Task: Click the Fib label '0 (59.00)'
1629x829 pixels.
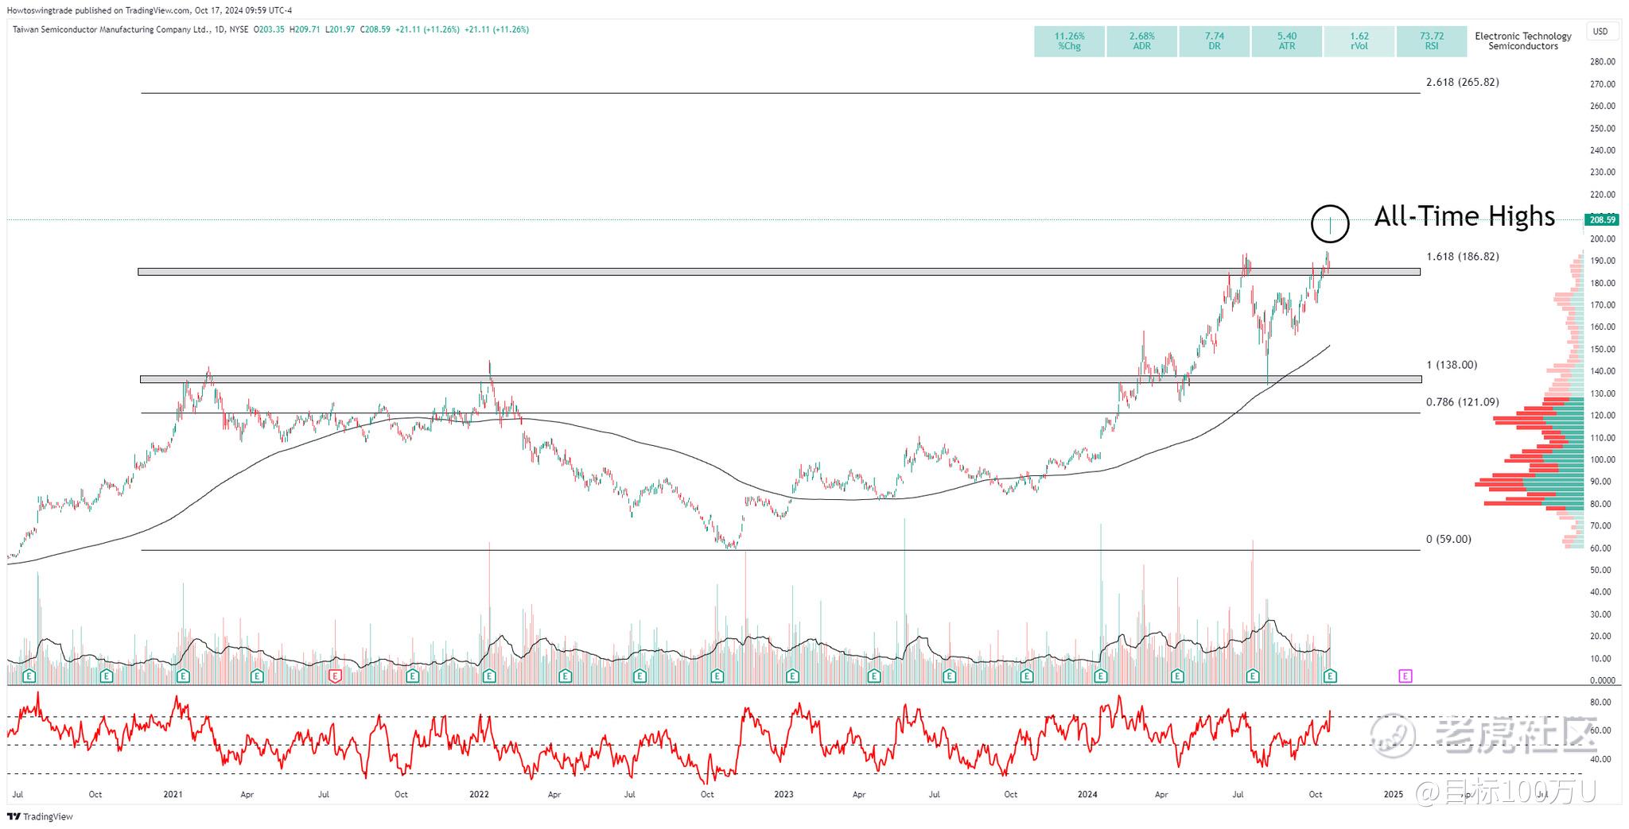Action: click(1448, 539)
